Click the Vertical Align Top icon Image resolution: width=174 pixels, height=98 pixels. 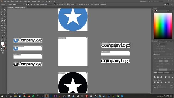166,77
